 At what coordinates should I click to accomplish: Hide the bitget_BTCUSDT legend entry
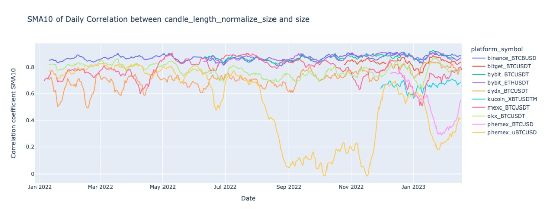point(509,67)
